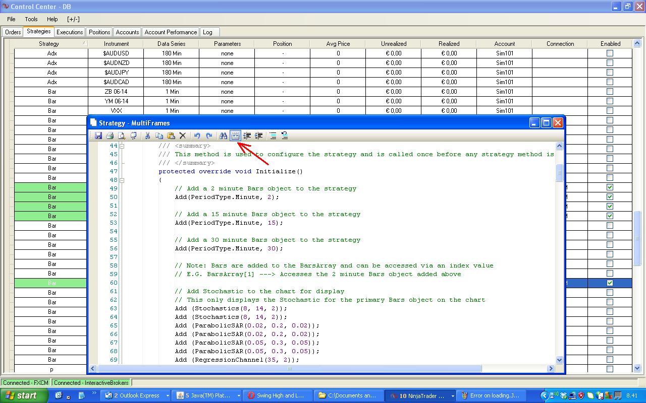Switch to the Accounts tab

pyautogui.click(x=127, y=32)
